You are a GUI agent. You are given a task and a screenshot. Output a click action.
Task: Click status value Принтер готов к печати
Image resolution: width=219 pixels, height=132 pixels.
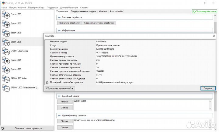pyautogui.click(x=108, y=45)
